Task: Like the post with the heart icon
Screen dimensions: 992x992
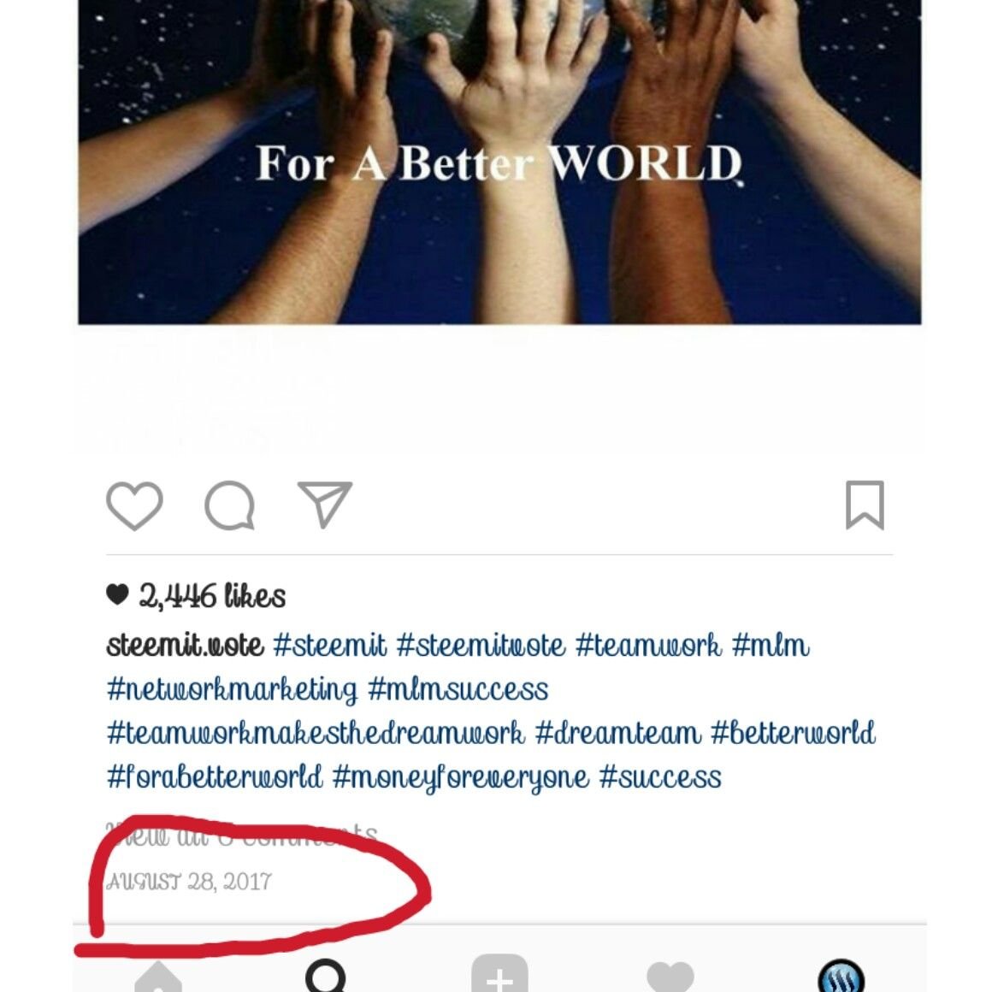Action: point(134,505)
